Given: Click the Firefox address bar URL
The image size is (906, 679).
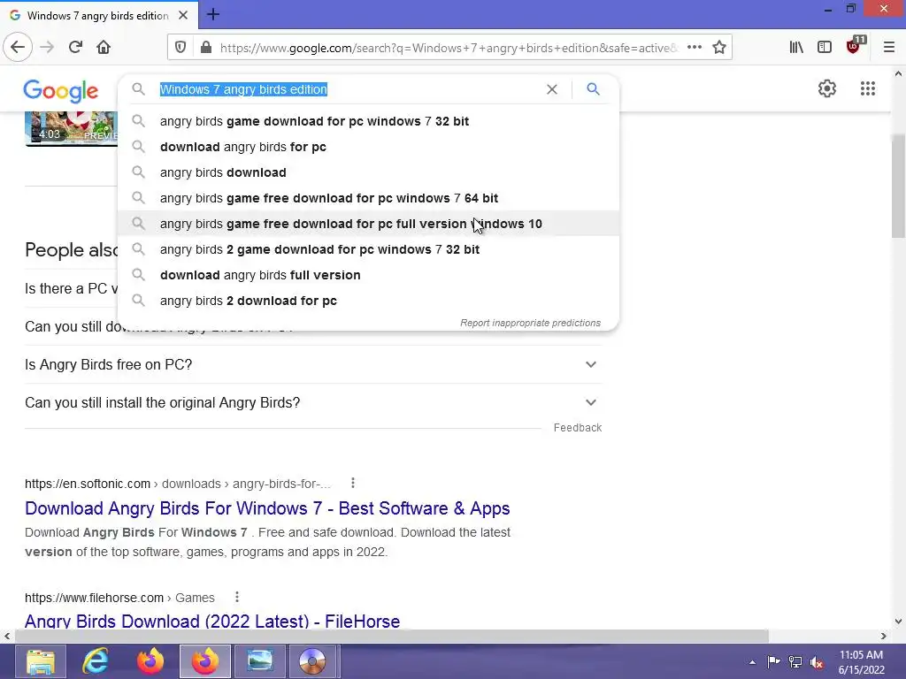Looking at the screenshot, I should point(449,48).
